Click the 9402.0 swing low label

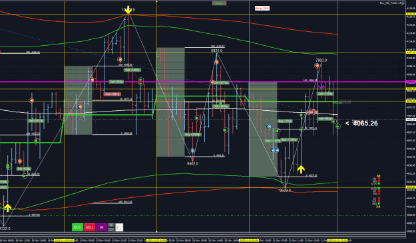click(192, 163)
